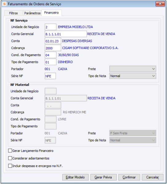Click NF Serviço Tipo de Pagamento field 01
The height and width of the screenshot is (184, 167).
click(50, 62)
